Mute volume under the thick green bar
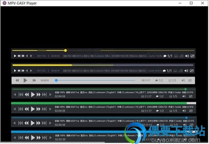The width and height of the screenshot is (209, 144). [x=184, y=111]
